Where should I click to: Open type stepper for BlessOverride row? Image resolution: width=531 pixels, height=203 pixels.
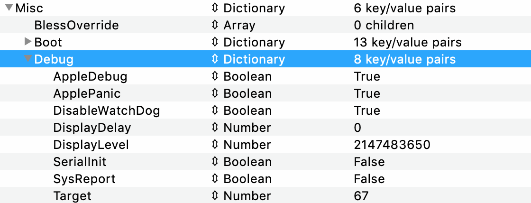tap(215, 25)
